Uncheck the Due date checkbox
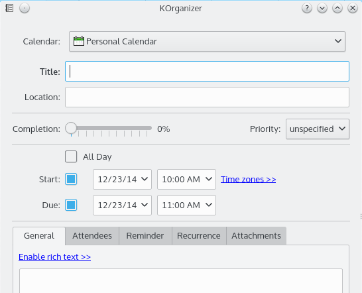The image size is (362, 293). point(71,205)
